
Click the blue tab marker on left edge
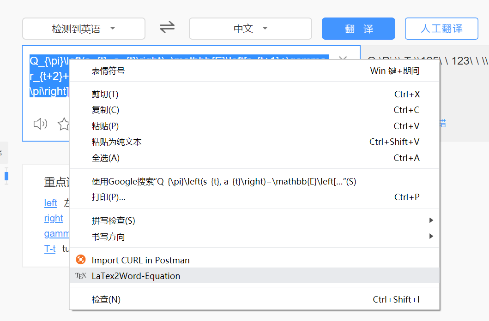coord(6,176)
